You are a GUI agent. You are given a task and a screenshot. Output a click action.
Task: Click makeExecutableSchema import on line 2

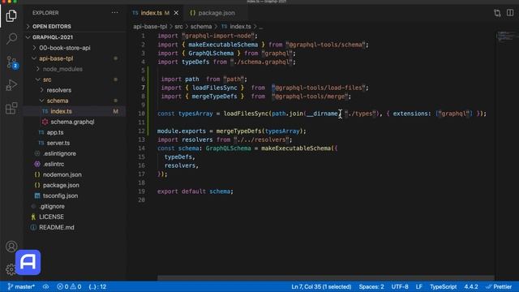pos(223,45)
